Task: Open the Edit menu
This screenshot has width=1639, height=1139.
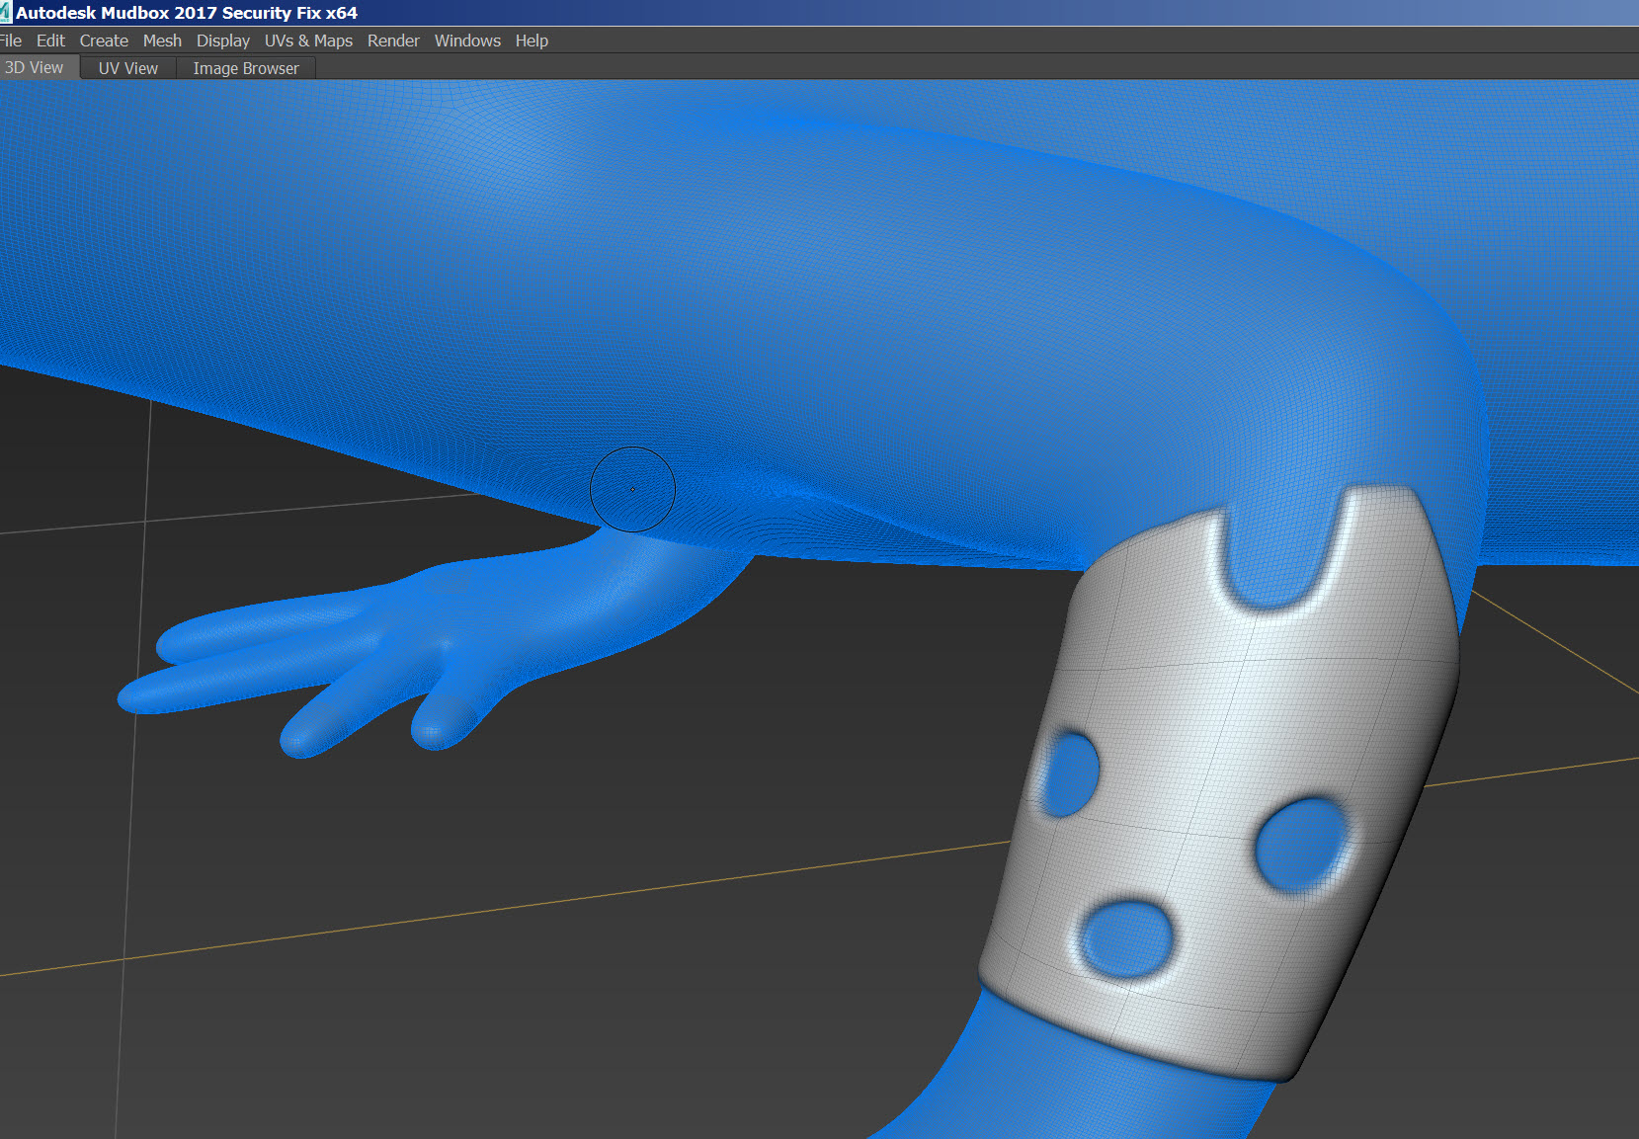Action: tap(50, 41)
